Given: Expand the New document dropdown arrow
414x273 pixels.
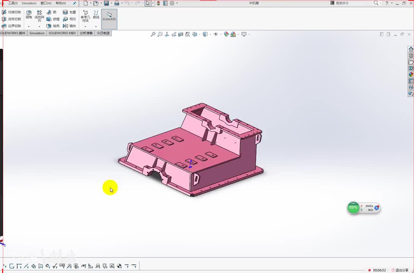Looking at the screenshot, I should (91, 3).
